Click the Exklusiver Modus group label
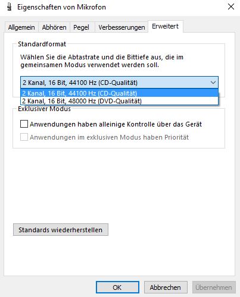Screen dimensions: 240x297 pyautogui.click(x=44, y=109)
